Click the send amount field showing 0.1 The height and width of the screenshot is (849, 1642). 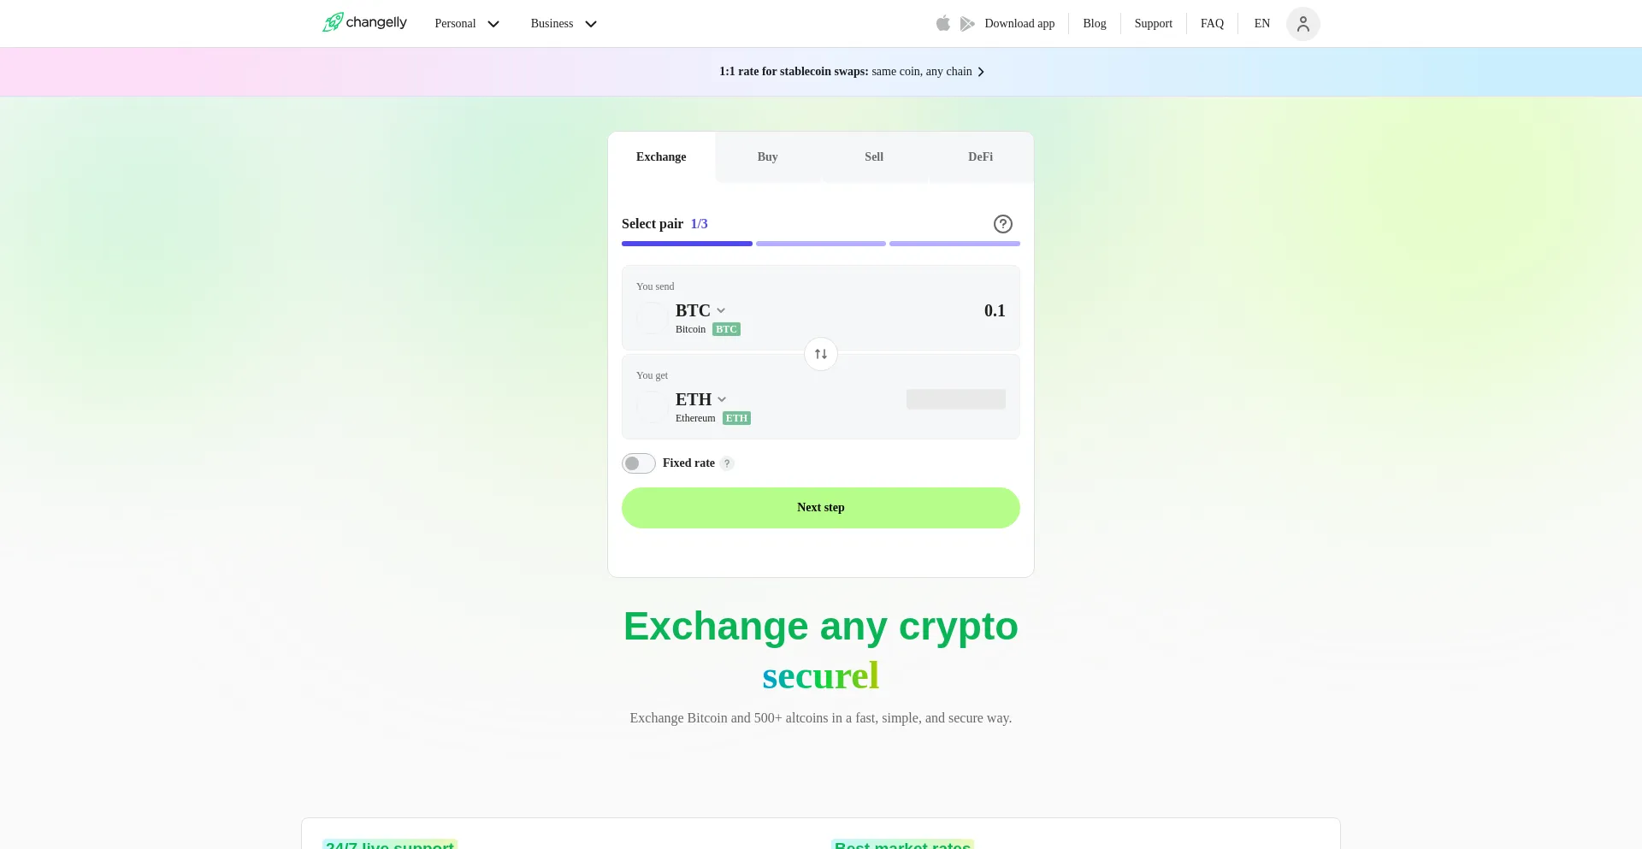(x=941, y=310)
